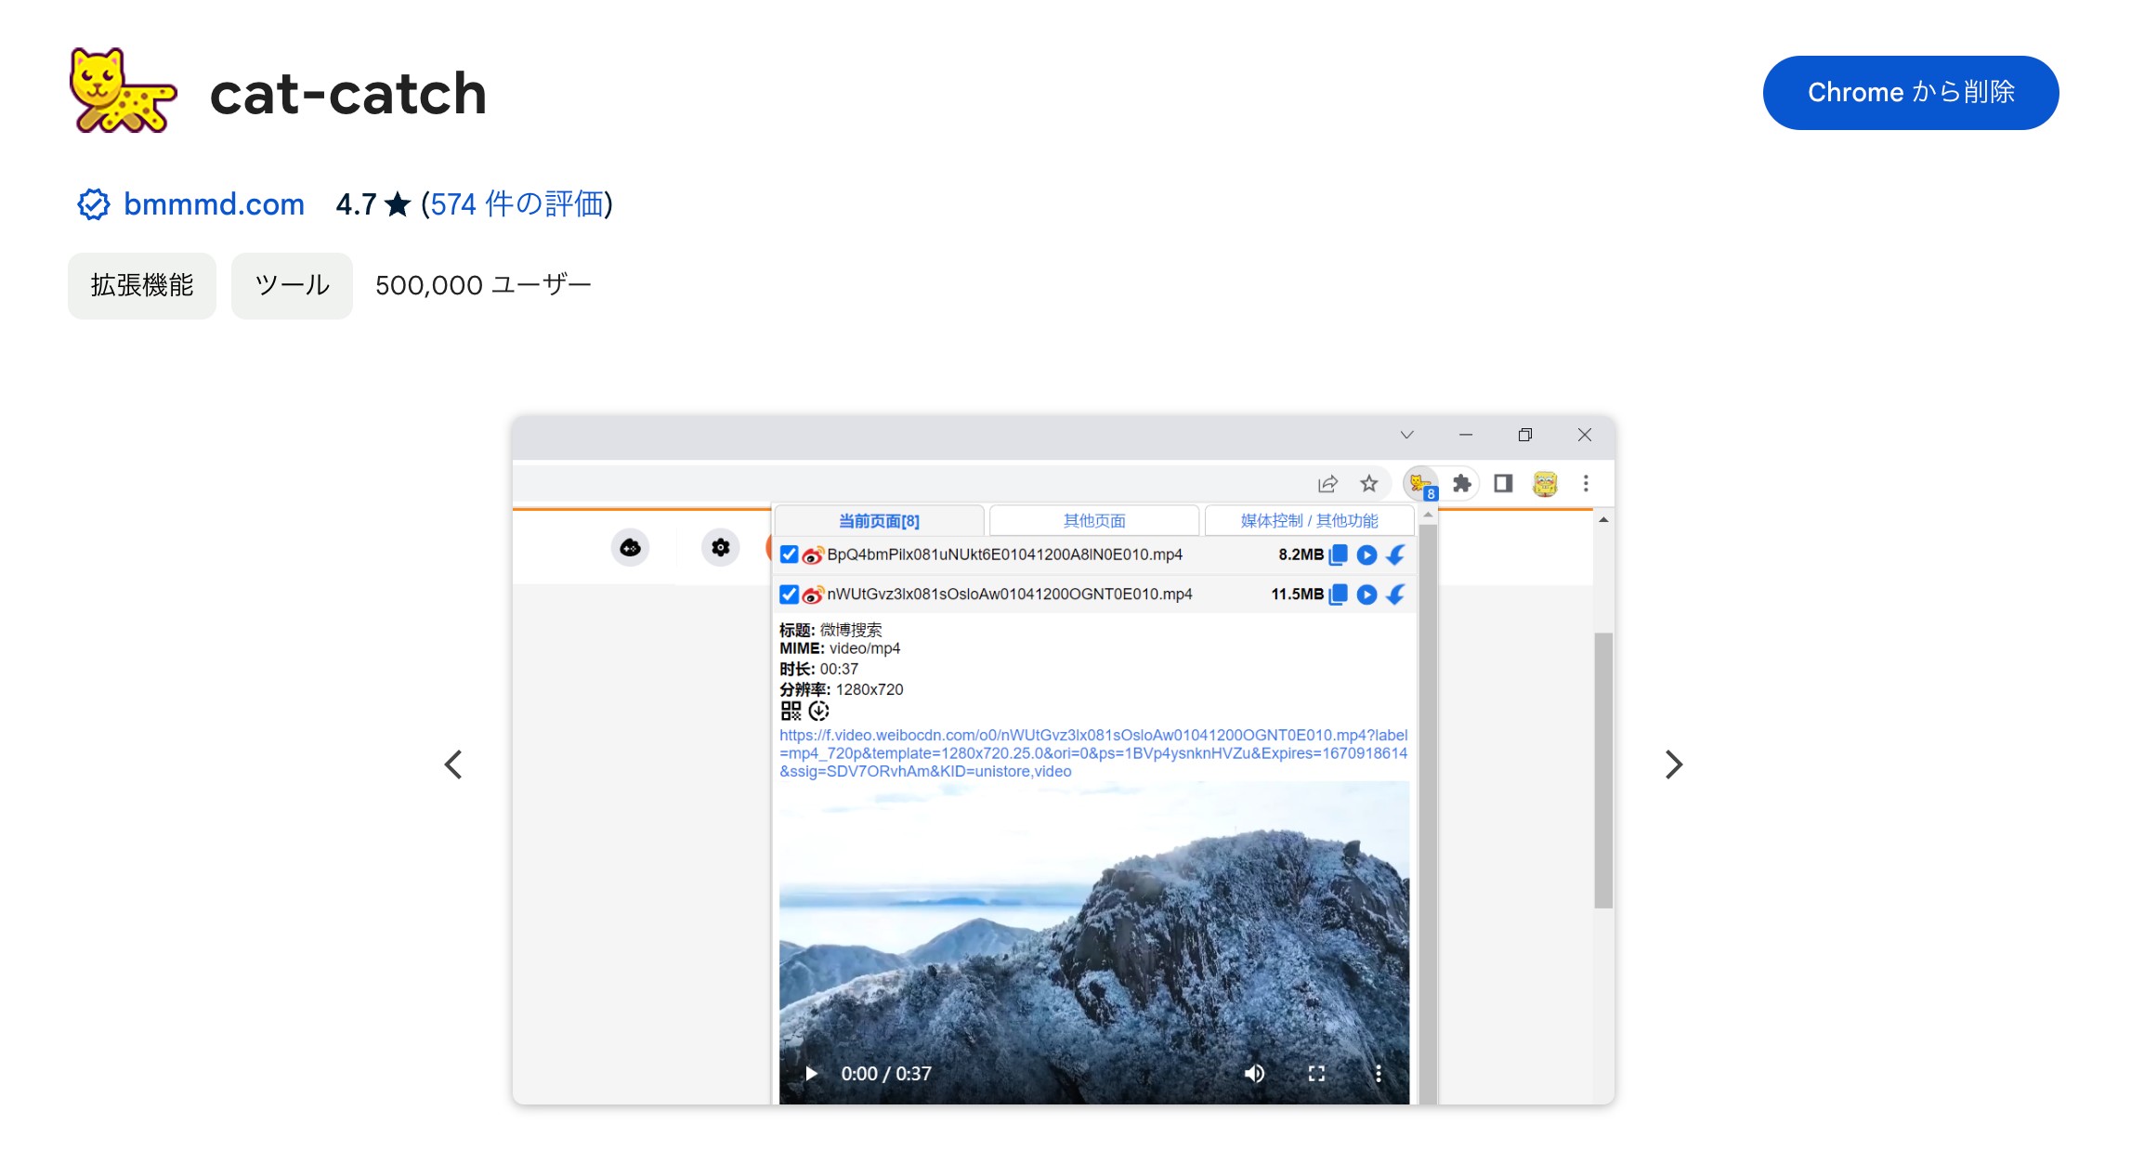
Task: Click the nWUtGvz3lx081sOsloAw01041200OGNT0E010.mp4 filename
Action: pos(1010,595)
